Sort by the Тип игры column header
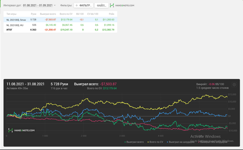Viewport: 243px width, 150px height. tap(11, 14)
